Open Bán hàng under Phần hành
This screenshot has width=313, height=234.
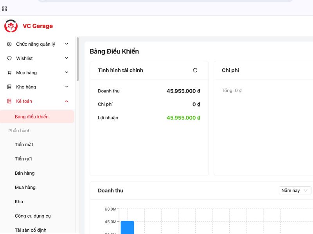tap(25, 173)
